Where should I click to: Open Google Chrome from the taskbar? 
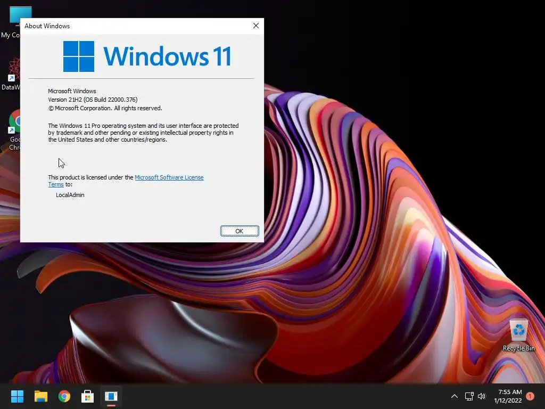pyautogui.click(x=64, y=396)
